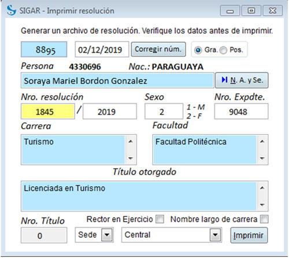289x258 pixels.
Task: Click the N. A. y Se. arrow button
Action: click(x=242, y=80)
